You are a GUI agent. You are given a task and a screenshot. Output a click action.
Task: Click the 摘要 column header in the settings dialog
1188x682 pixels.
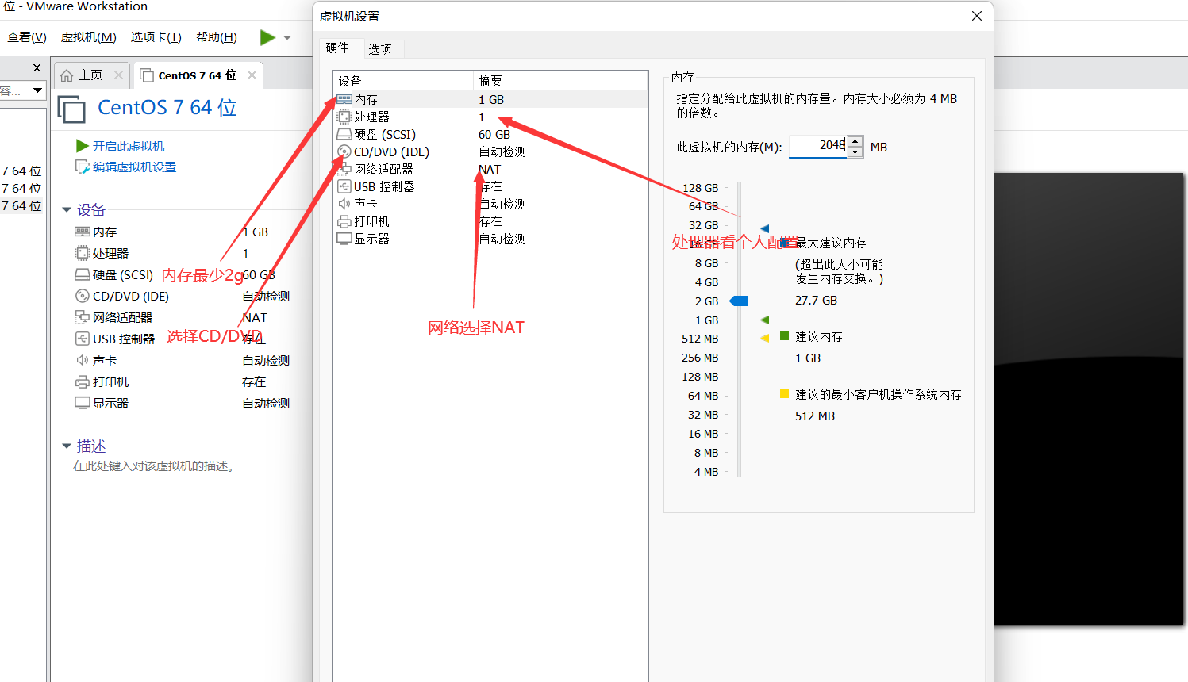pos(559,81)
